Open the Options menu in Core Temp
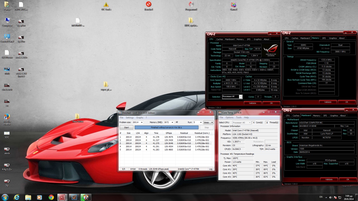Screen dimensions: 358x201 (x=229, y=117)
